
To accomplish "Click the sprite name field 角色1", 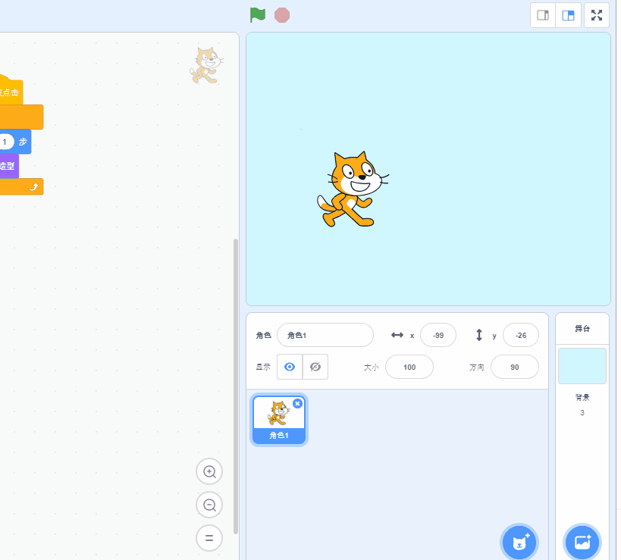I will tap(325, 335).
